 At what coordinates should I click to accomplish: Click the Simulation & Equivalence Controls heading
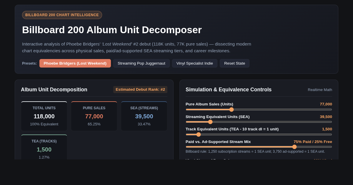click(229, 90)
